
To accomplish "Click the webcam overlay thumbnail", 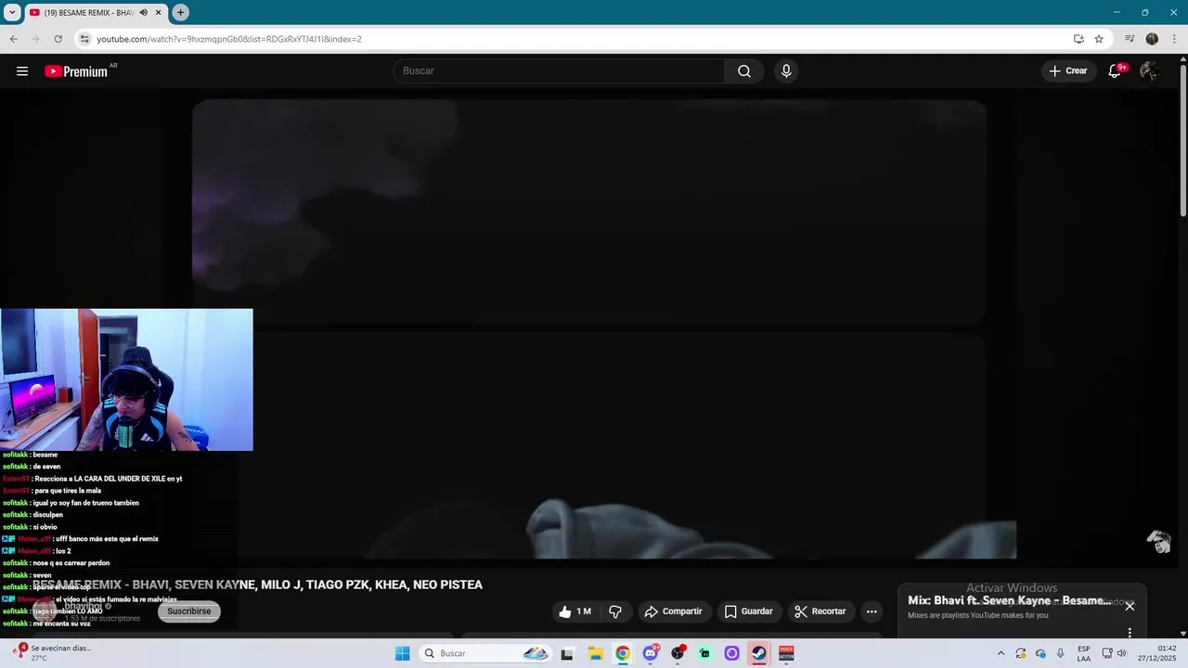I will [x=126, y=379].
